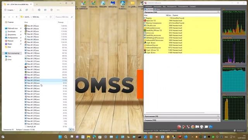248x140 pixels.
Task: Open Главная in Explorer sidebar
Action: [x=9, y=22]
